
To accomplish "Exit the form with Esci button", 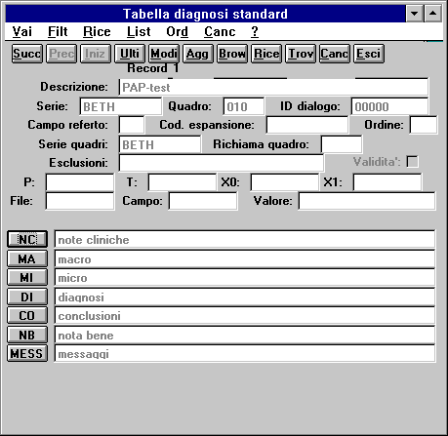I will tap(369, 54).
